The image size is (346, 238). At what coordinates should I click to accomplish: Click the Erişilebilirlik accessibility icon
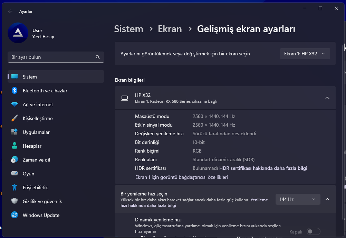pos(15,187)
